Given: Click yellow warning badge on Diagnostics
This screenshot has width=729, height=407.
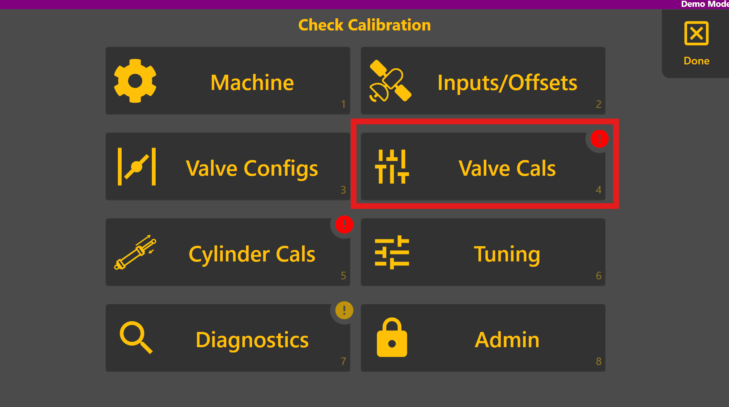Looking at the screenshot, I should tap(344, 310).
